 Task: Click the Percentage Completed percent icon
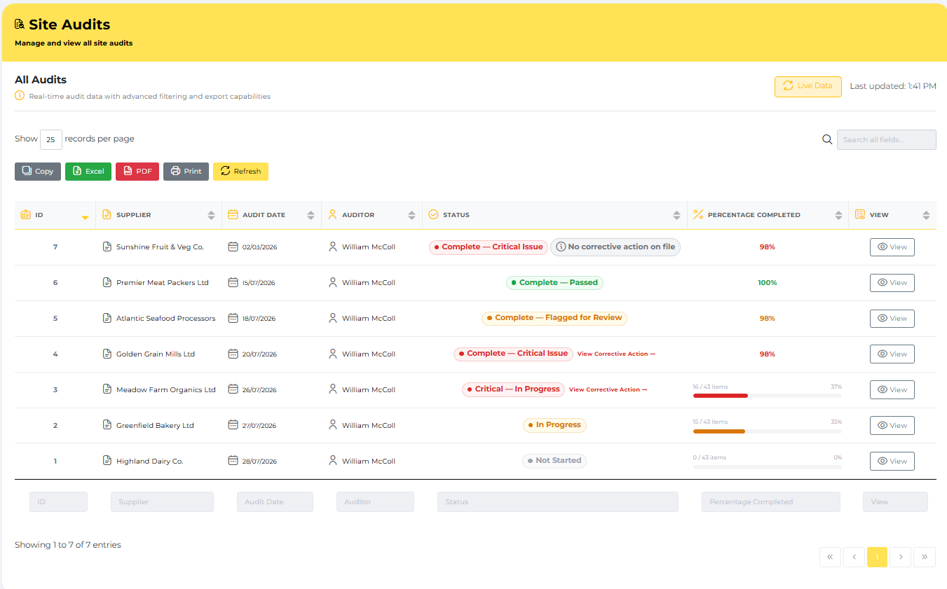pos(698,215)
